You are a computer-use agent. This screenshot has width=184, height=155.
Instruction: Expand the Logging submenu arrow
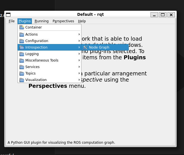click(x=79, y=54)
